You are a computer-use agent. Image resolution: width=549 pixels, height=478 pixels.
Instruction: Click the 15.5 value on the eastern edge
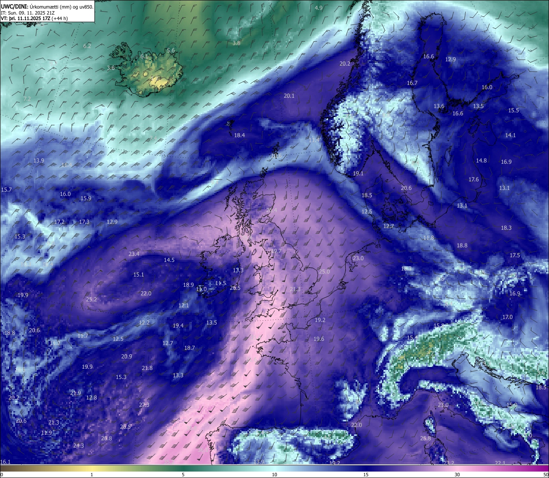point(513,111)
